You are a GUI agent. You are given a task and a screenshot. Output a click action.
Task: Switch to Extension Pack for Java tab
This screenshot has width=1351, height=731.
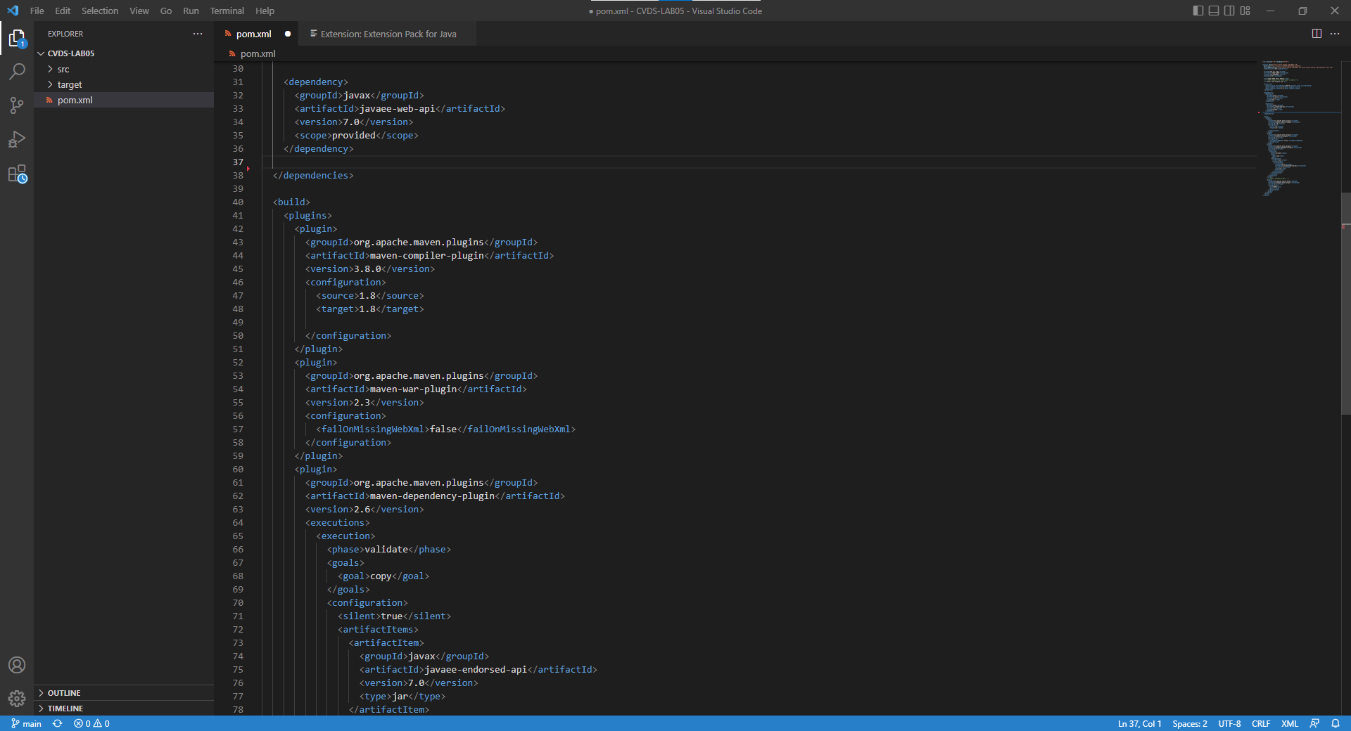(x=388, y=34)
